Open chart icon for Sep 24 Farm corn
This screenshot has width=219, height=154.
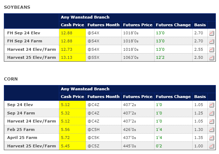coord(211,113)
